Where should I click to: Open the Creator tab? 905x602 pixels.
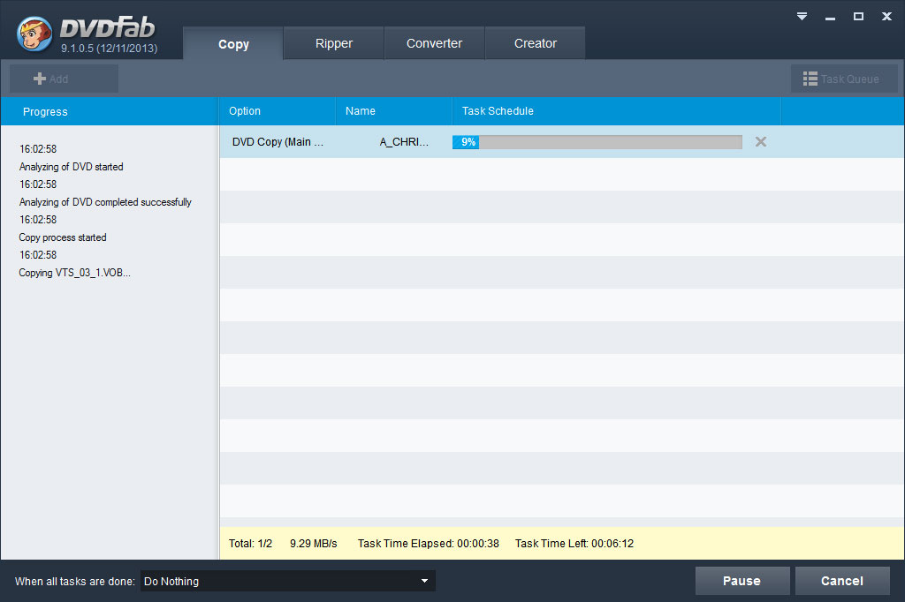[535, 42]
